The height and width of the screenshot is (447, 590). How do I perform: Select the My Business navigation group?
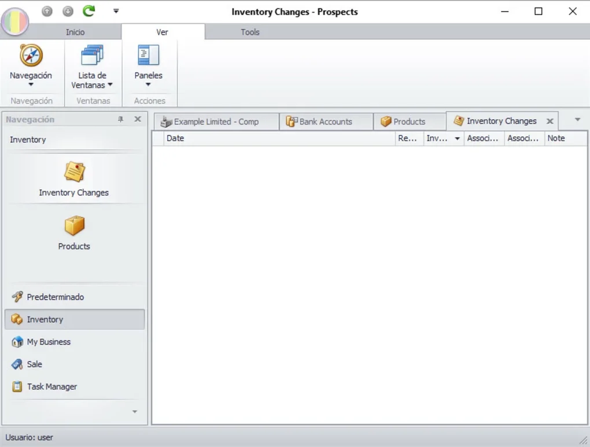[x=75, y=342]
